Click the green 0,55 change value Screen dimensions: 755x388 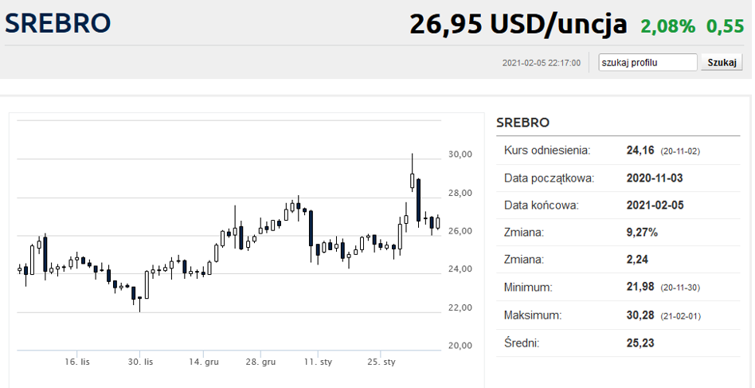[x=726, y=26]
